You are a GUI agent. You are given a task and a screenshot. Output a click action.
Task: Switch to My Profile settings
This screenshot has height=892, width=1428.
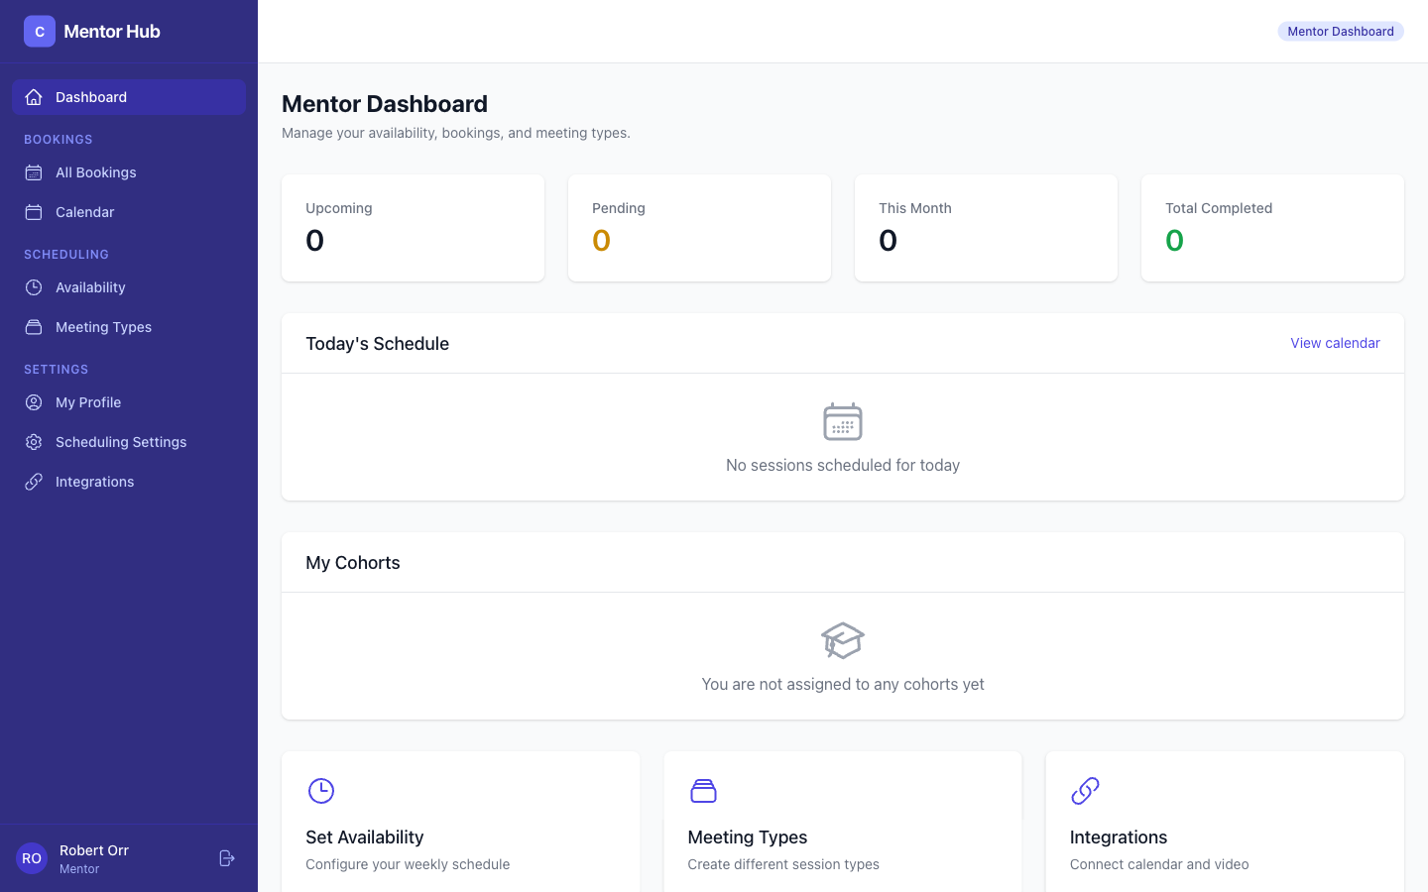88,402
